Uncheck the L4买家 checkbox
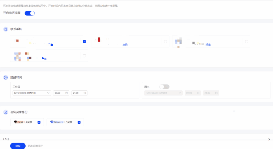Image resolution: width=273 pixels, height=149 pixels. tap(39, 122)
